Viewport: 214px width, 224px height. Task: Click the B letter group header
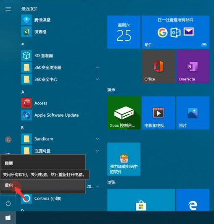click(22, 128)
